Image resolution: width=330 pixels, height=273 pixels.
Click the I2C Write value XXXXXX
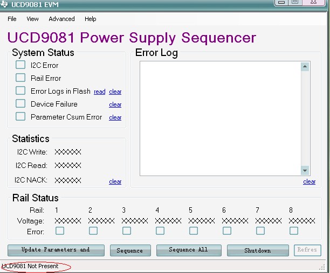coord(68,152)
